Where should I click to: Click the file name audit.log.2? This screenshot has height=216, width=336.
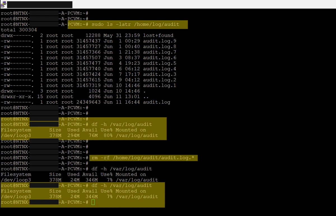[160, 80]
